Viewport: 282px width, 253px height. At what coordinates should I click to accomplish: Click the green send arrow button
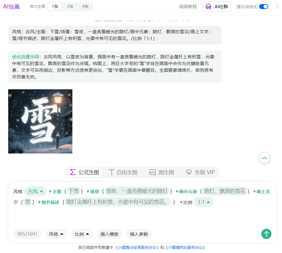coord(266,234)
